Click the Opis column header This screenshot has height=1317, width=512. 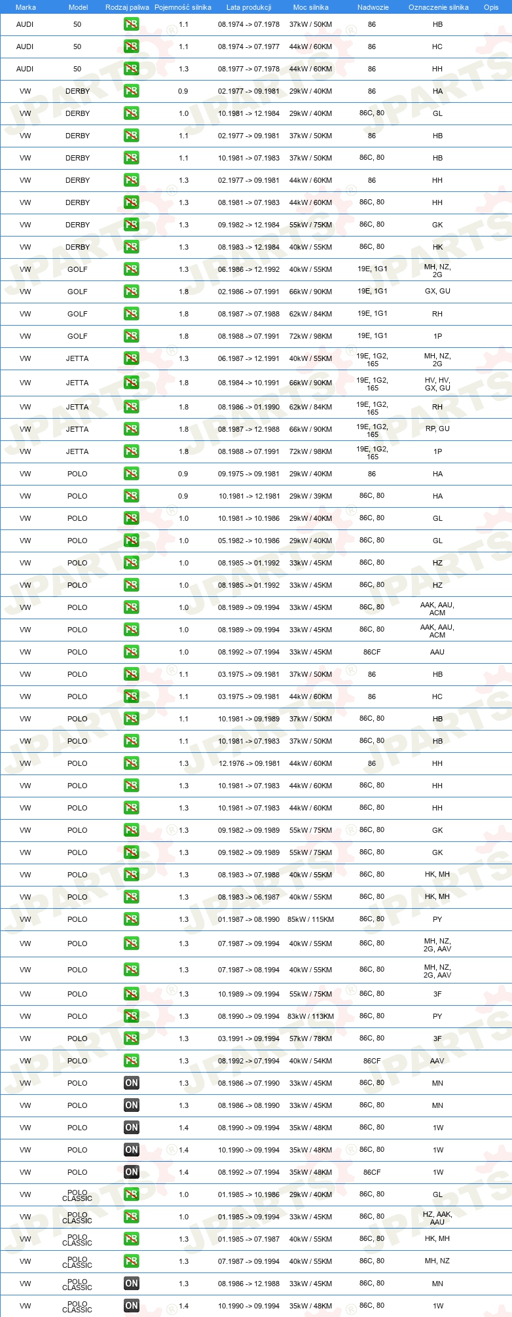click(x=491, y=7)
